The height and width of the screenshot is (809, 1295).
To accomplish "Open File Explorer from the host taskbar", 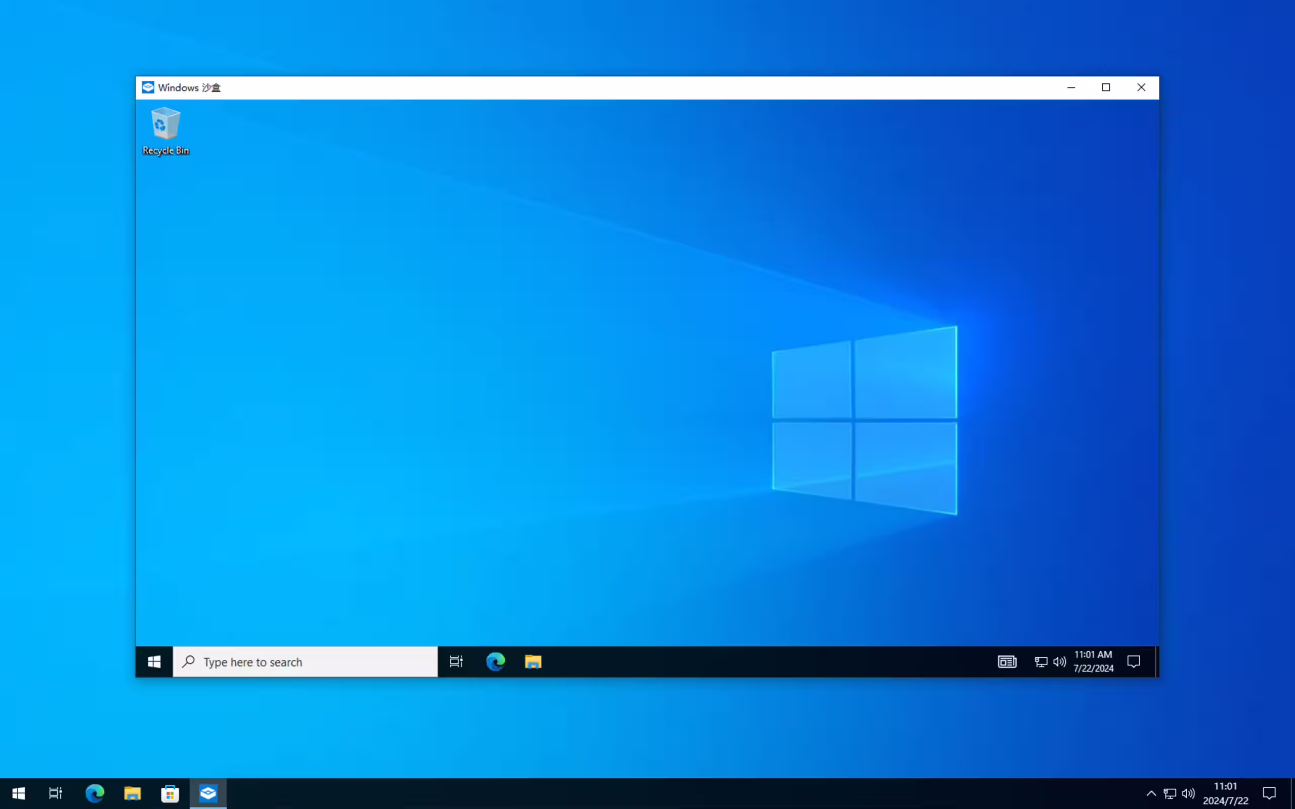I will click(x=132, y=793).
